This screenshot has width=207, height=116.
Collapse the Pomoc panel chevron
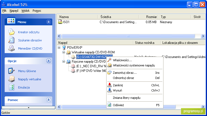[48, 100]
